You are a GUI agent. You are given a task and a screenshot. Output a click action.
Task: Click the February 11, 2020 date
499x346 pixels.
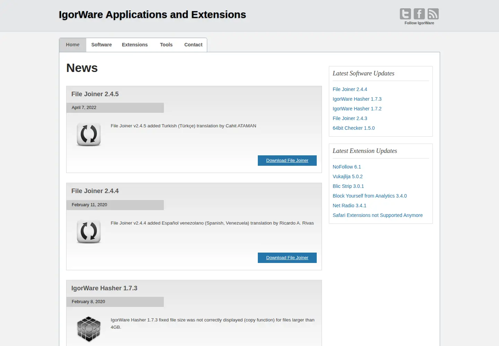point(89,205)
